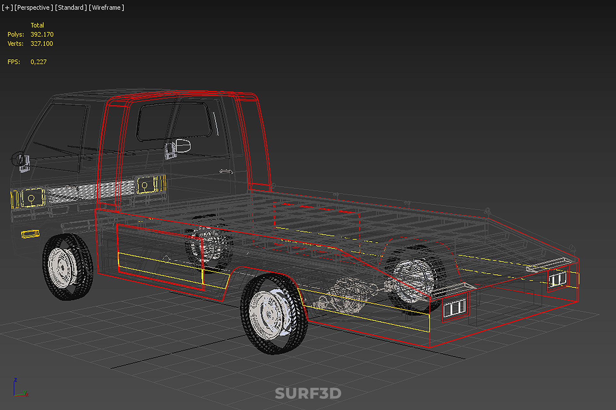This screenshot has height=410, width=616.
Task: Select the yellow front bumper fog light
Action: coord(30,234)
